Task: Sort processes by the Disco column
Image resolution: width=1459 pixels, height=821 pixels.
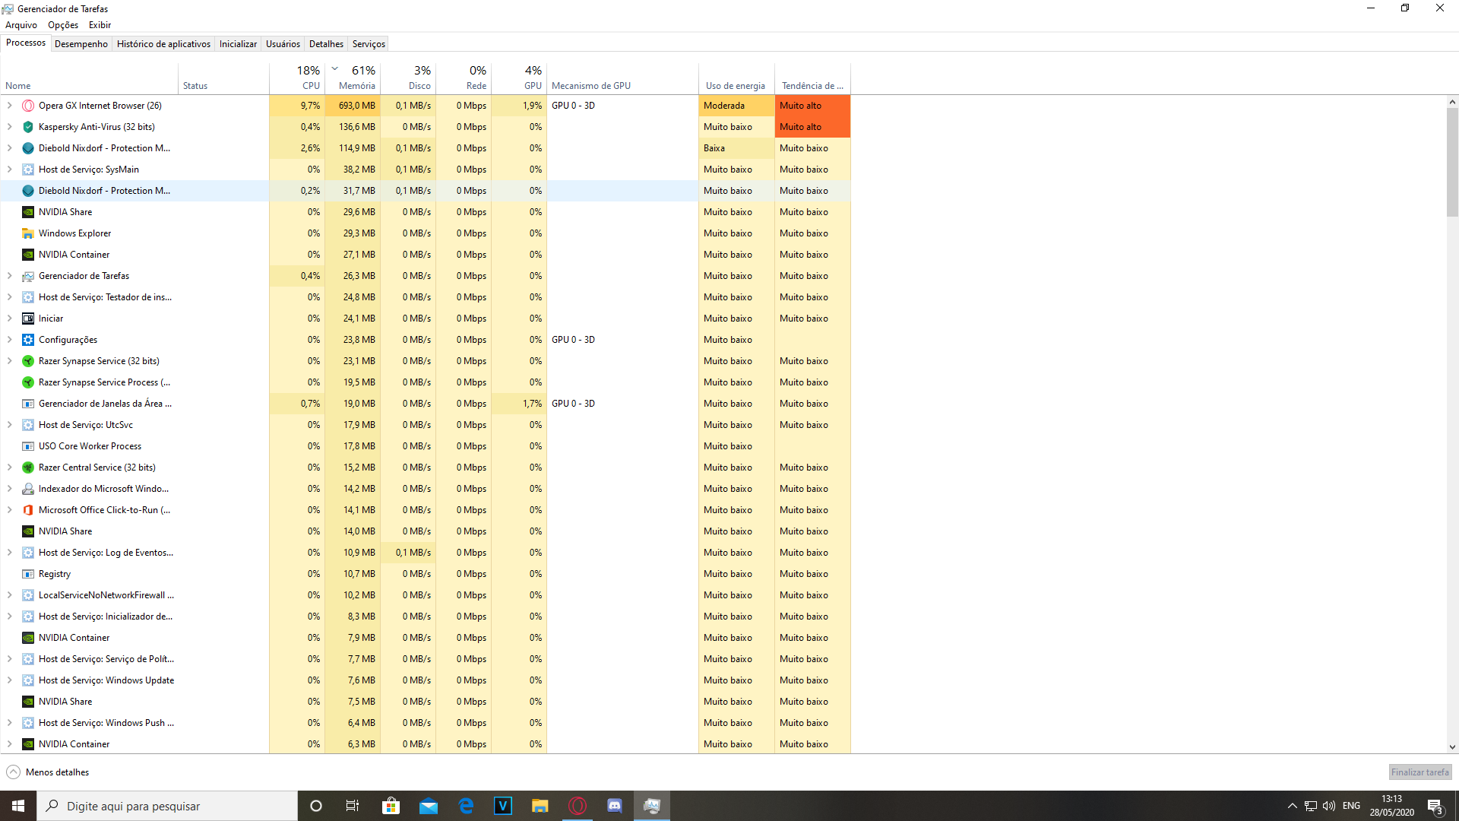Action: [408, 78]
